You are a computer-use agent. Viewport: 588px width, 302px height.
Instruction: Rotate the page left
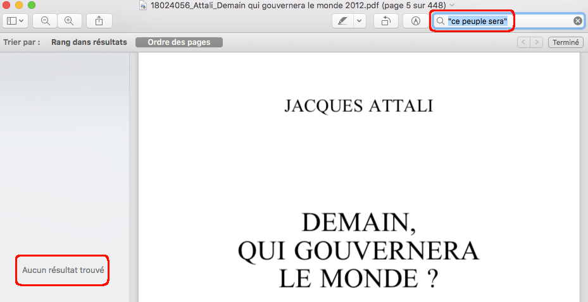386,21
